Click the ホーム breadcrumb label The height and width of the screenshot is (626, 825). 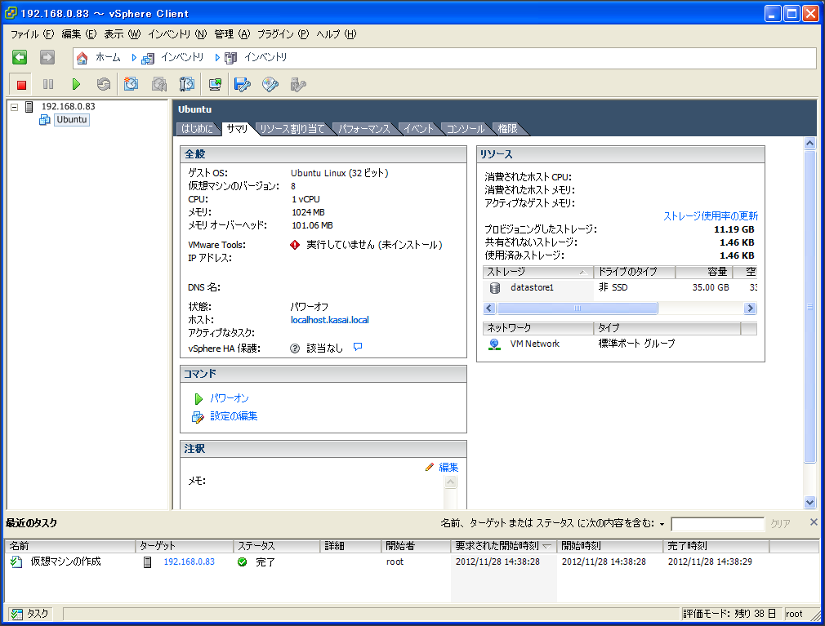coord(108,57)
